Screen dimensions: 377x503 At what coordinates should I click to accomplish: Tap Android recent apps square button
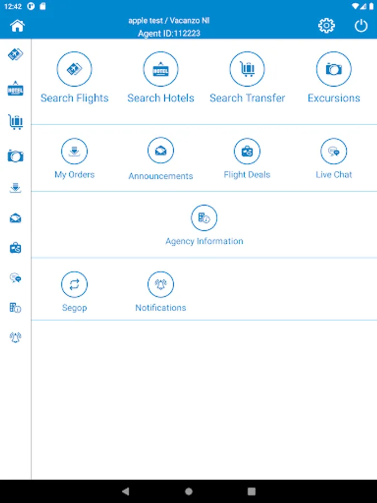(252, 491)
